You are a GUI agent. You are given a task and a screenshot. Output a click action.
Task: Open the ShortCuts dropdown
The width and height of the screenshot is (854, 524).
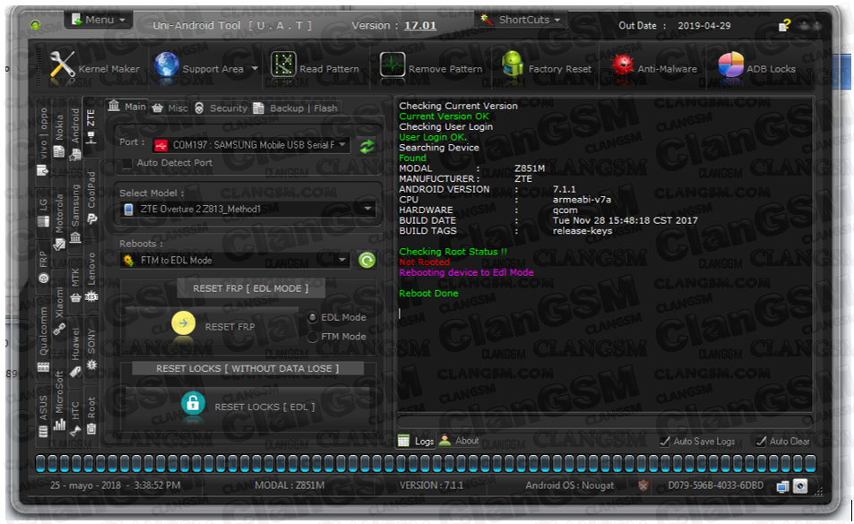coord(520,20)
